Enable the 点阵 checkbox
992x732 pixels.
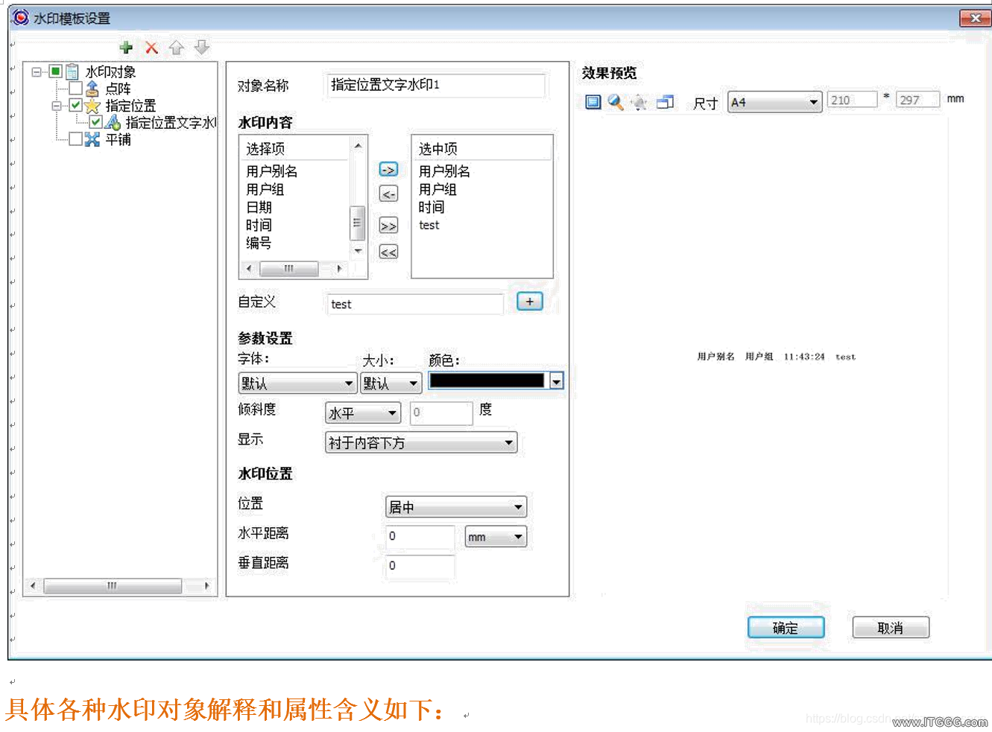[75, 89]
